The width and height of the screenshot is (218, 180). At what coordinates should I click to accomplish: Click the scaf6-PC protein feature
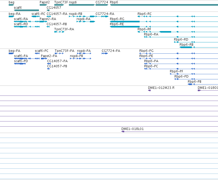(37, 53)
